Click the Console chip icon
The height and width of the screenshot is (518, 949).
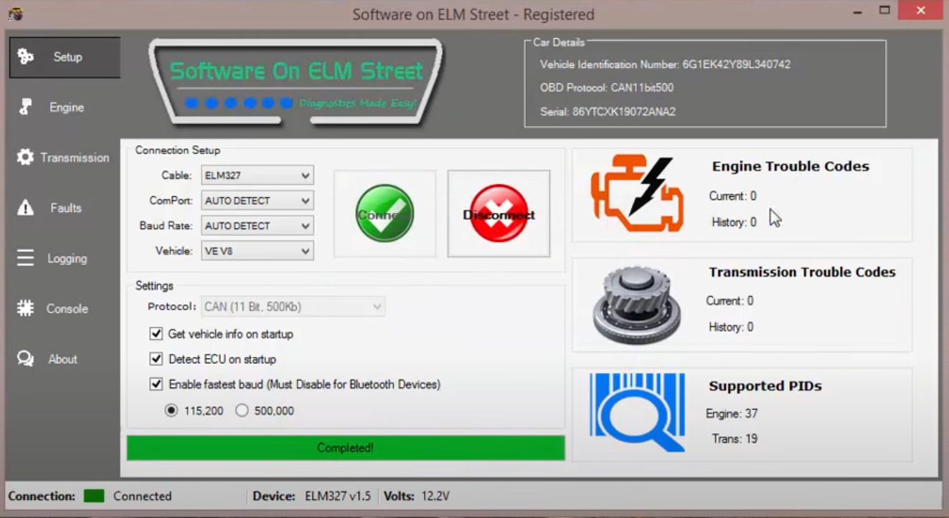[x=25, y=309]
